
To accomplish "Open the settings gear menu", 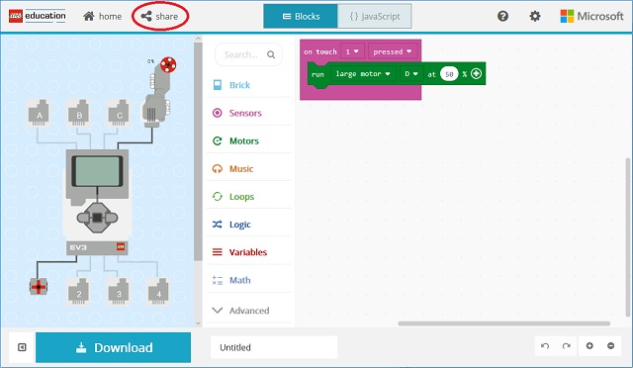I will tap(535, 16).
